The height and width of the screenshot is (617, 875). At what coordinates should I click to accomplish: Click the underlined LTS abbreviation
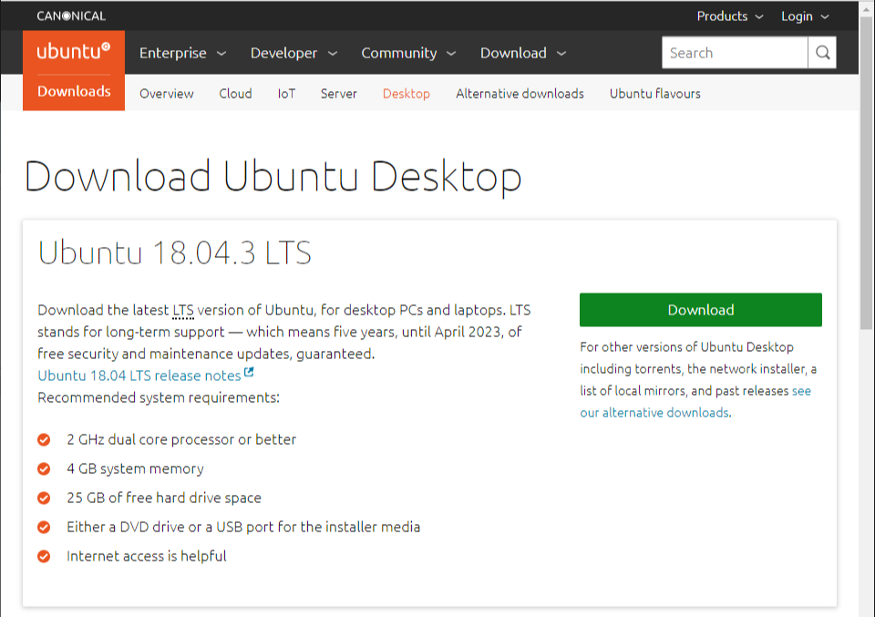(183, 310)
